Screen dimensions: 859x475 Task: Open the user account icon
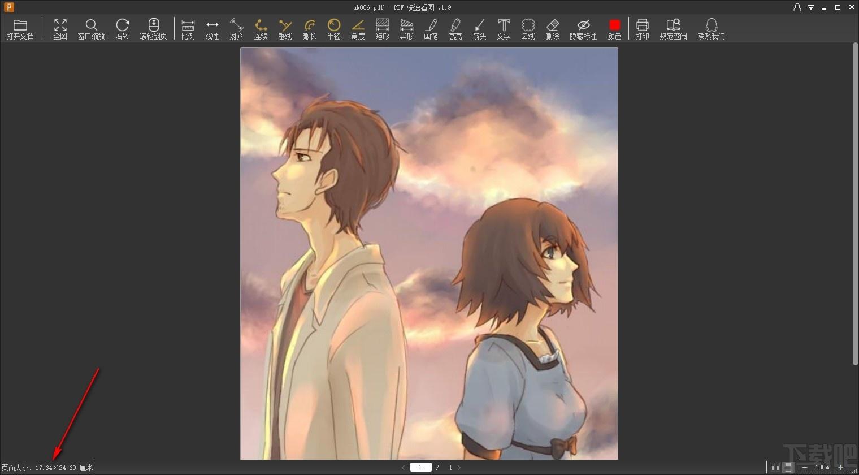coord(797,7)
